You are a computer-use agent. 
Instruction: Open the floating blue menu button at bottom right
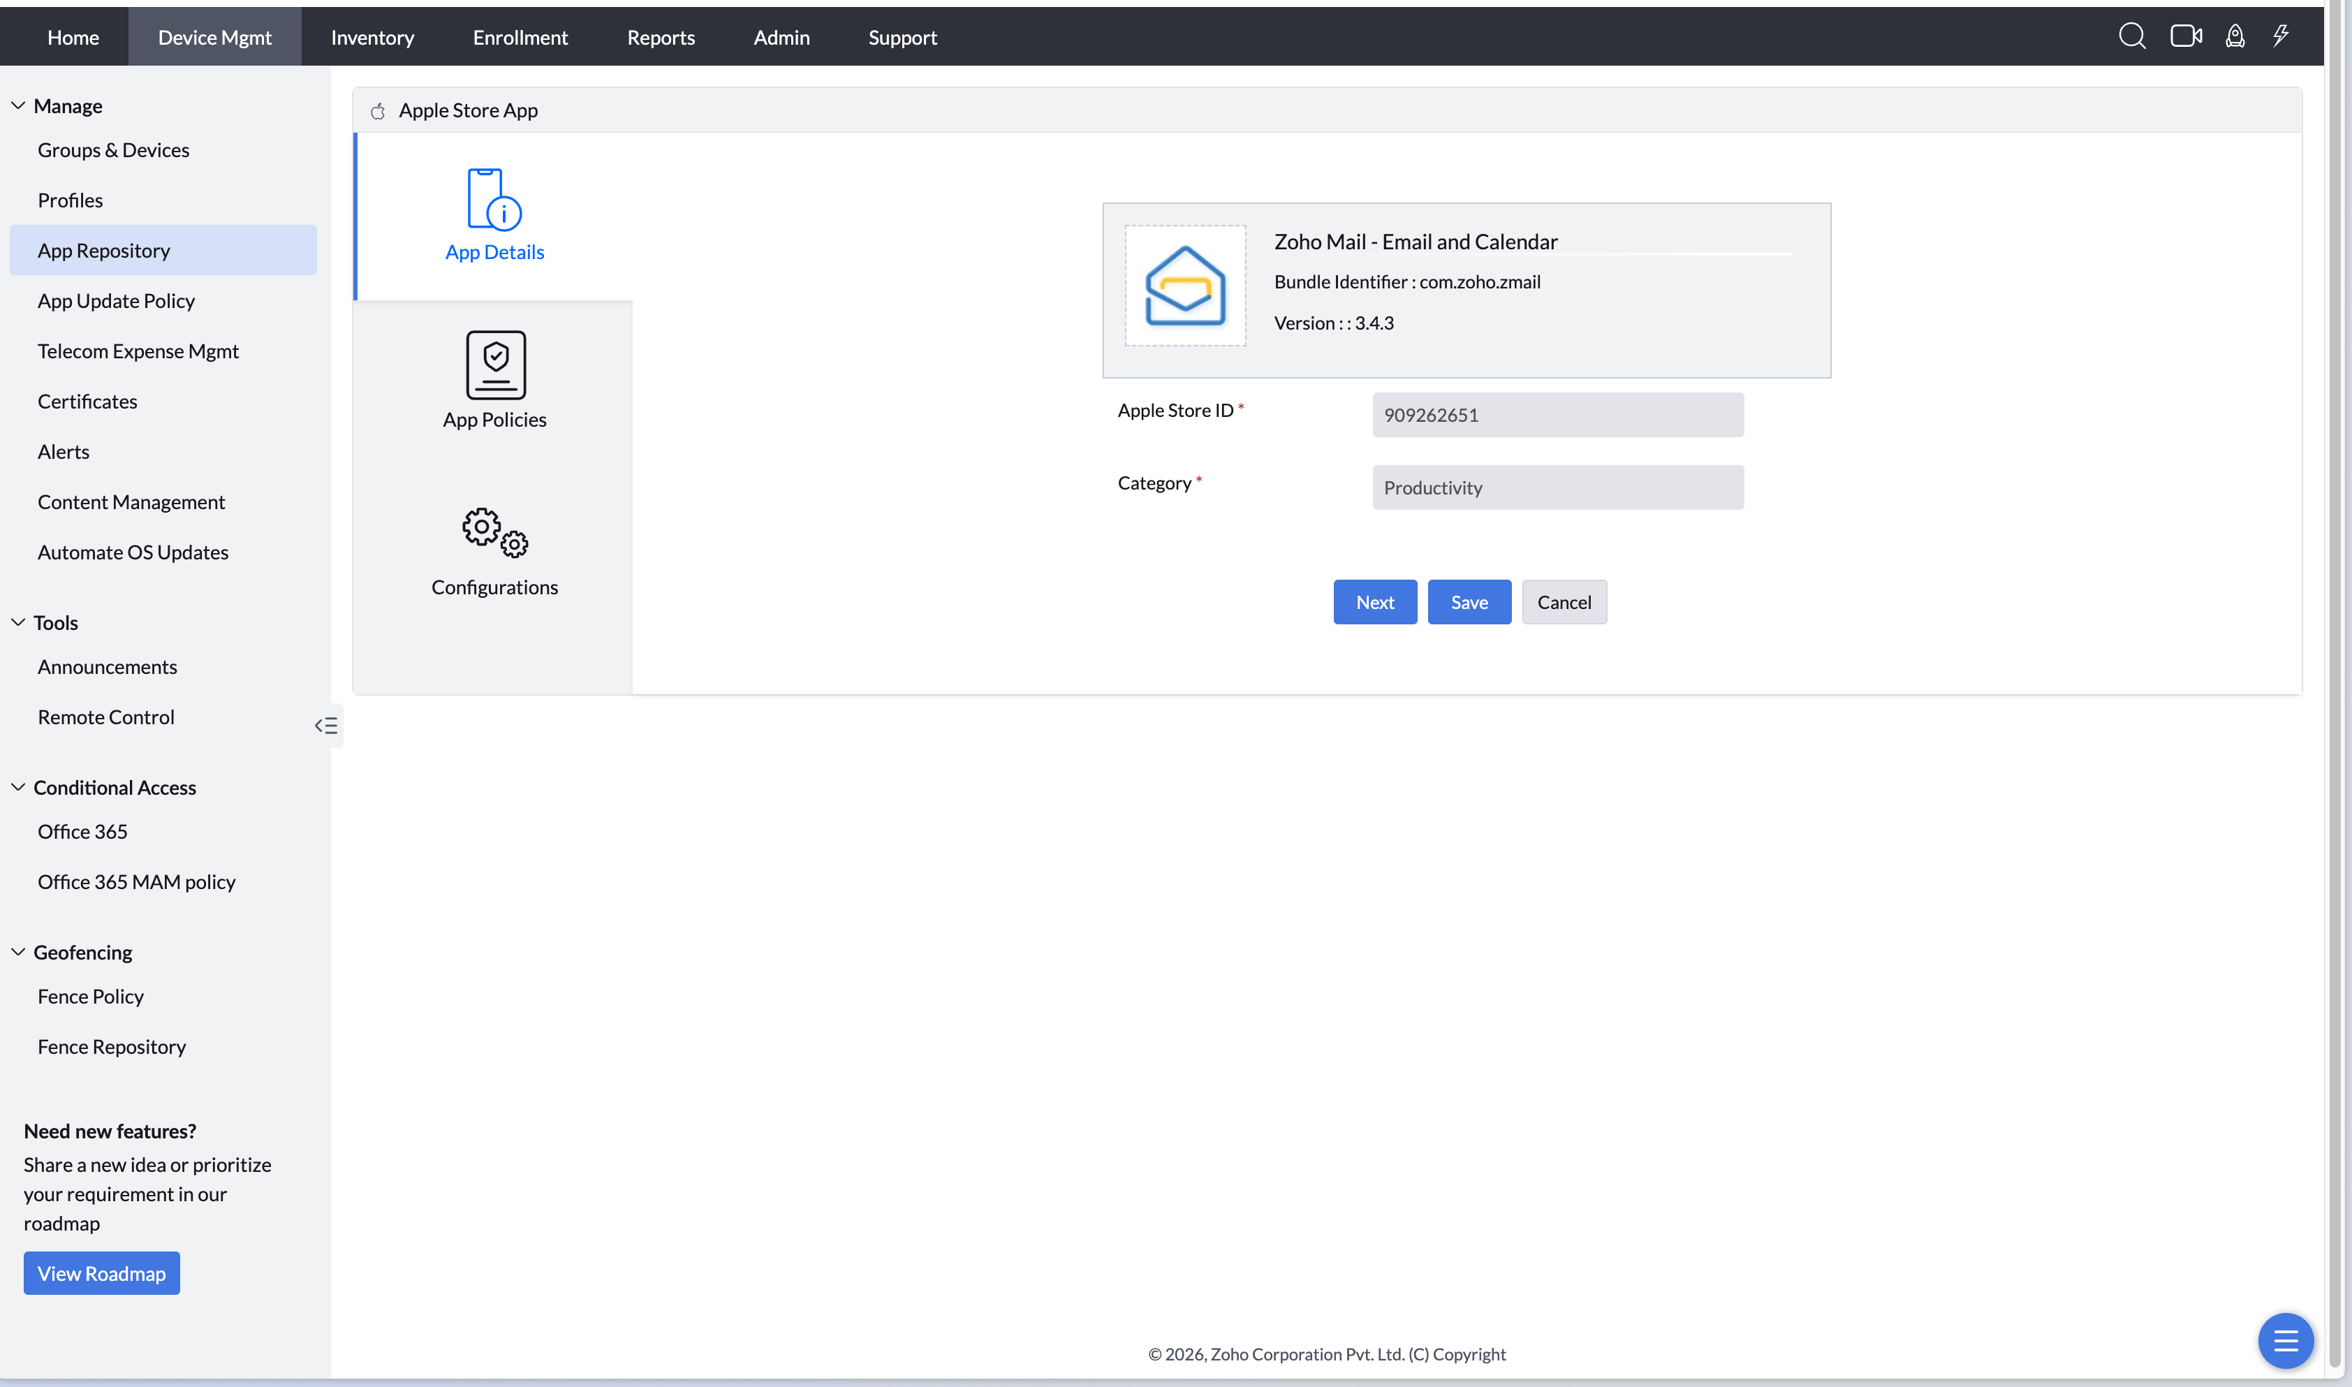click(x=2286, y=1341)
